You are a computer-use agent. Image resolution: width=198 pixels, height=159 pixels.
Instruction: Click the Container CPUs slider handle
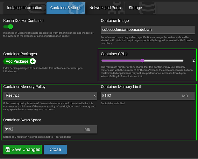click(142, 60)
